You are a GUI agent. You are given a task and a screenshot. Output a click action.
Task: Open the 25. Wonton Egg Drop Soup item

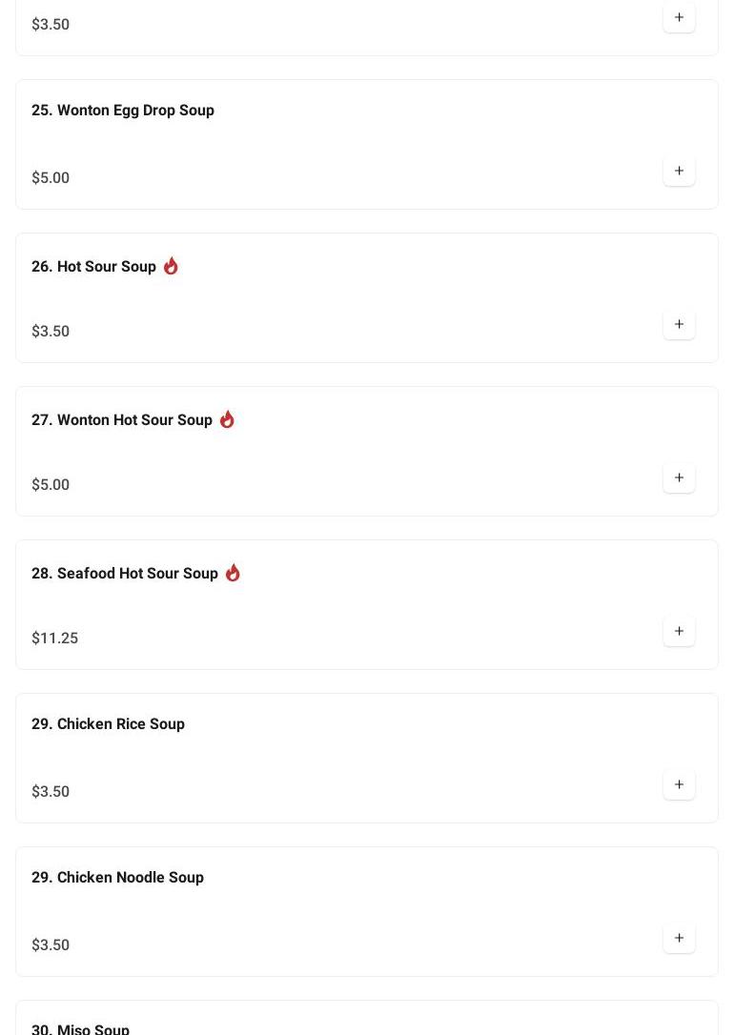tap(123, 111)
